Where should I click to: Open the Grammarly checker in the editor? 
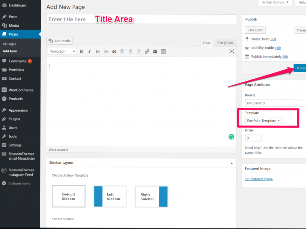coord(231,137)
